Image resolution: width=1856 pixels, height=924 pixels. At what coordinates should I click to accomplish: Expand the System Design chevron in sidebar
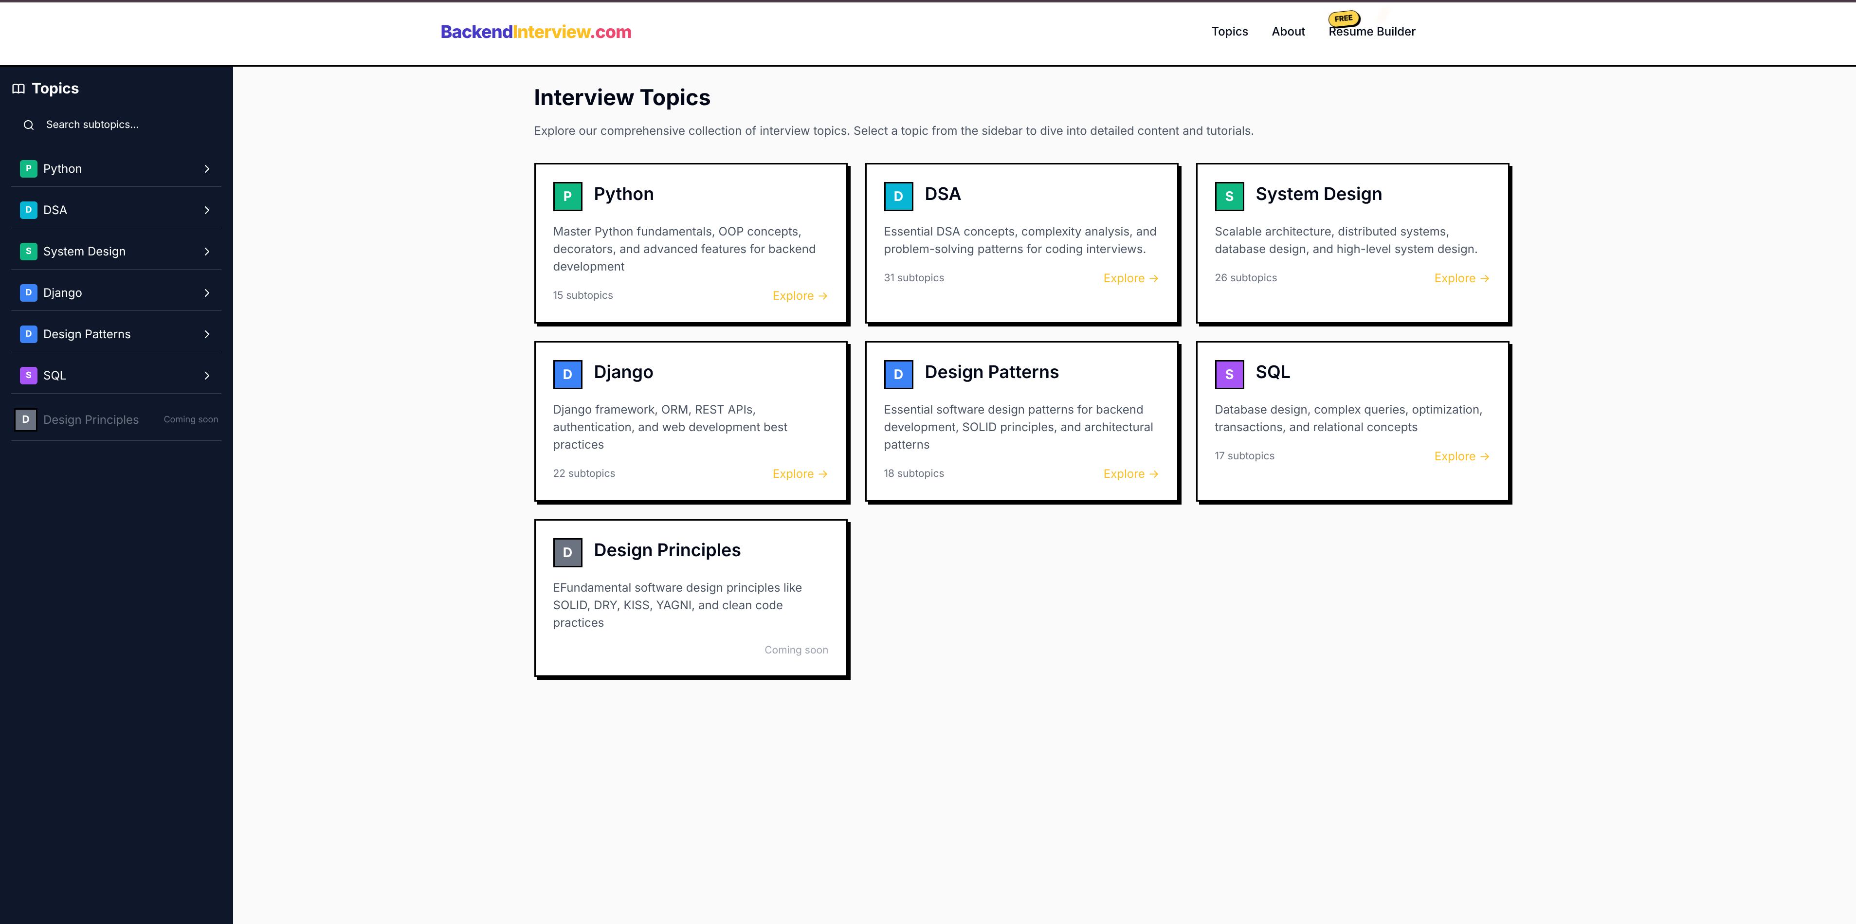(x=207, y=252)
